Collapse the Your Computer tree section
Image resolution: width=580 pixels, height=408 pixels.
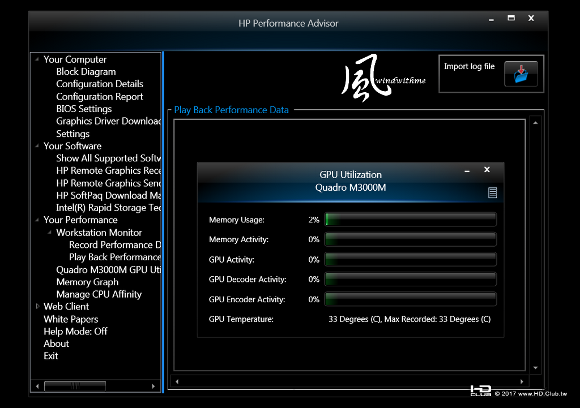click(37, 59)
